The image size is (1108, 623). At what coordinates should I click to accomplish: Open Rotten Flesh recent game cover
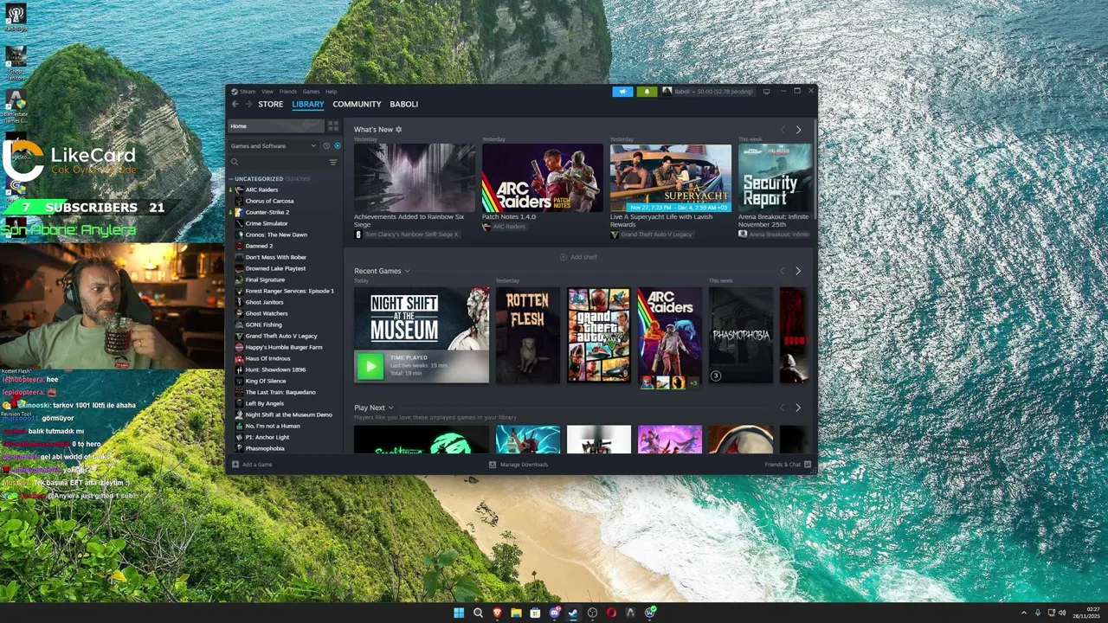coord(528,335)
